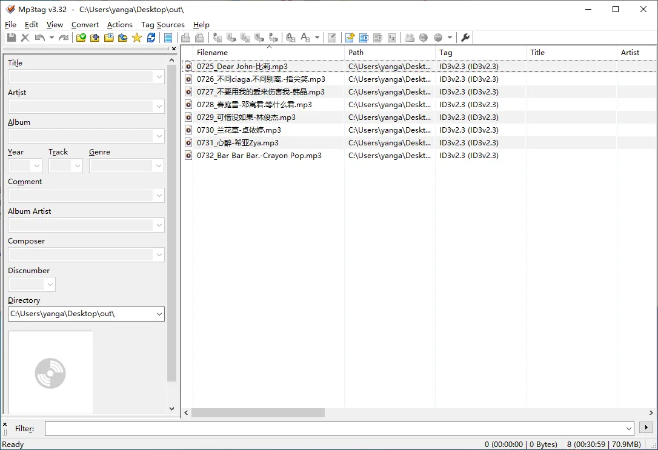Click the Select All Files list icon
Screen dimensions: 658x450
[x=168, y=38]
